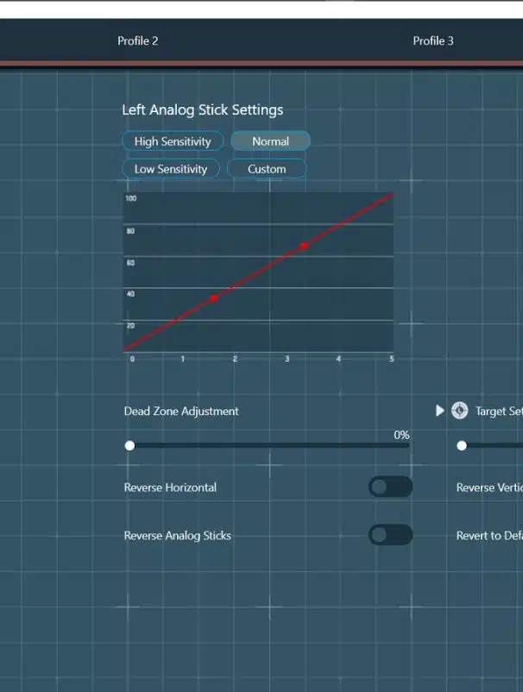Click the Target Settings label text

pos(499,412)
